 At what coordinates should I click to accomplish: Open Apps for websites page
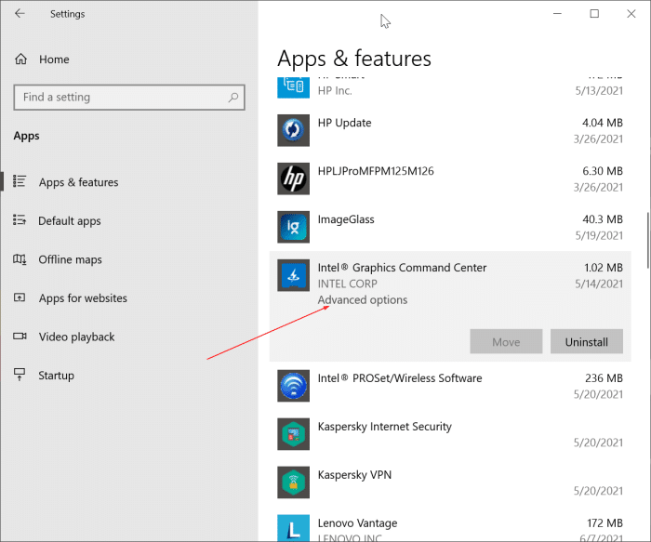[x=83, y=298]
